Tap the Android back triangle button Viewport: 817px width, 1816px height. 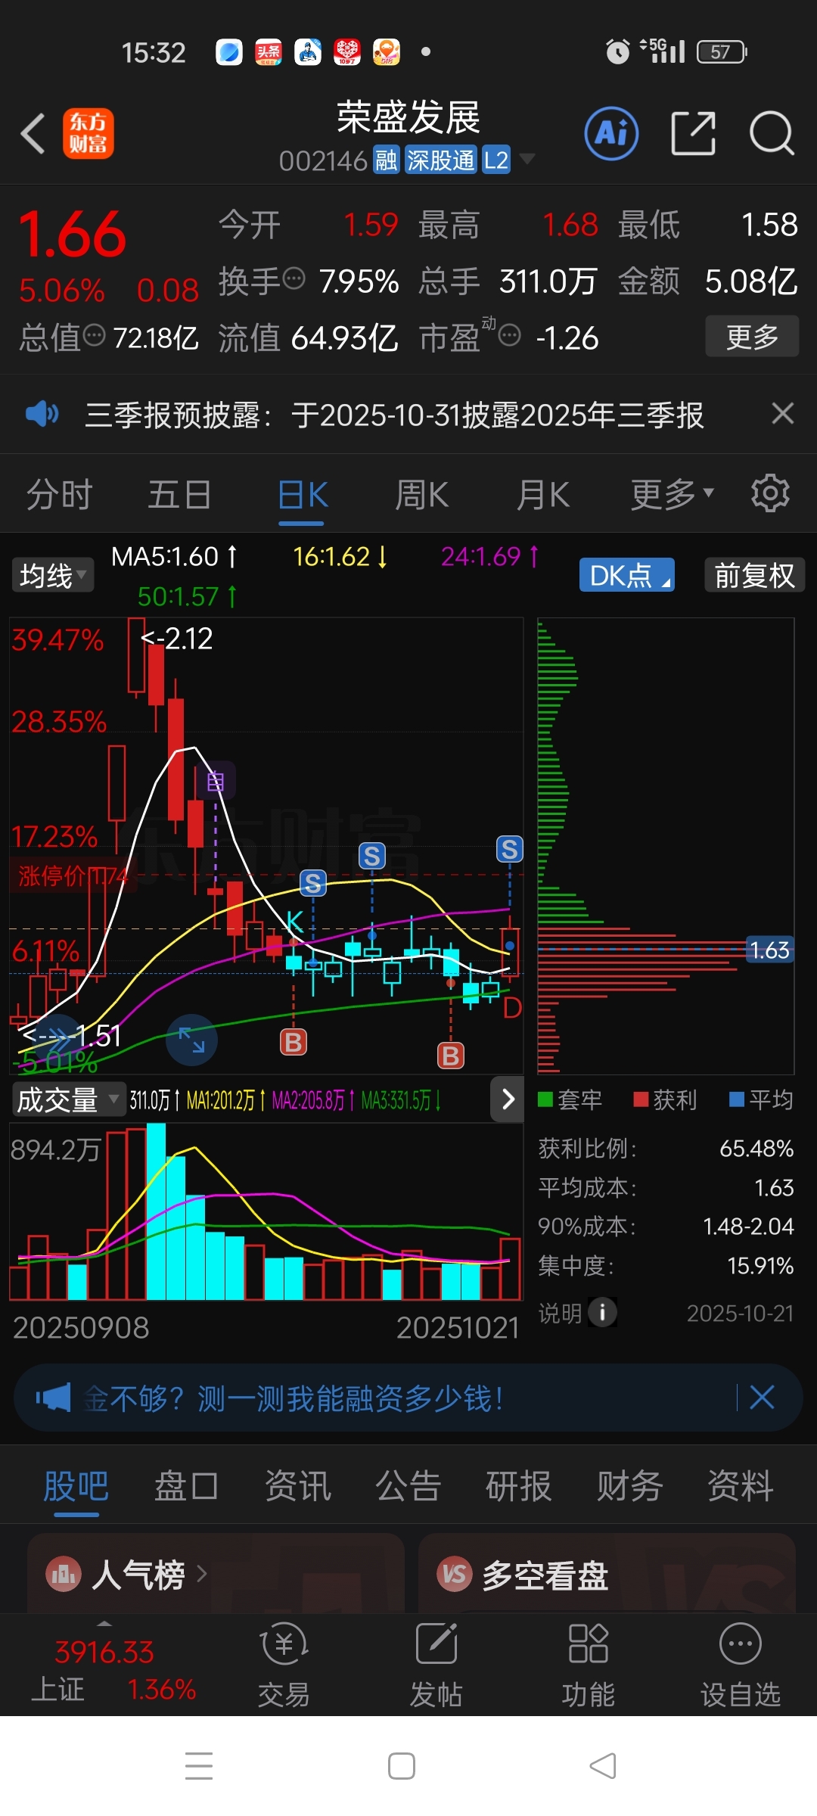click(603, 1766)
